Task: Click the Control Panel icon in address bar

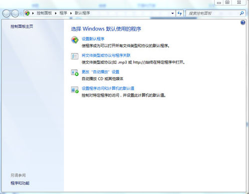Action: (27, 13)
